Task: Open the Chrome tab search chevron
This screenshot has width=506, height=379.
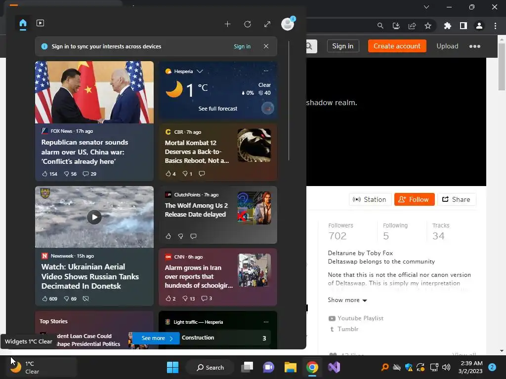Action: tap(426, 7)
